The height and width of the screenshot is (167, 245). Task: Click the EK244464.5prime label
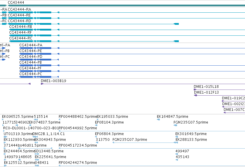(x=19, y=151)
